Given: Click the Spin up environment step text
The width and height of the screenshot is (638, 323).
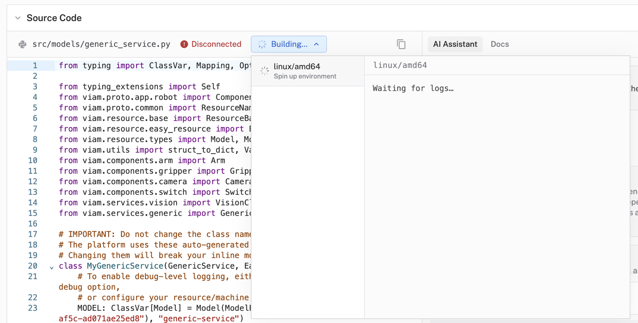Looking at the screenshot, I should [305, 76].
